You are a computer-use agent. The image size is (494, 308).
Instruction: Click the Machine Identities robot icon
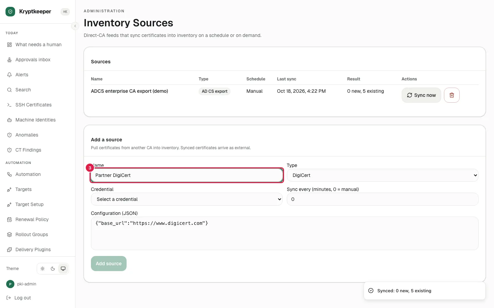[9, 120]
